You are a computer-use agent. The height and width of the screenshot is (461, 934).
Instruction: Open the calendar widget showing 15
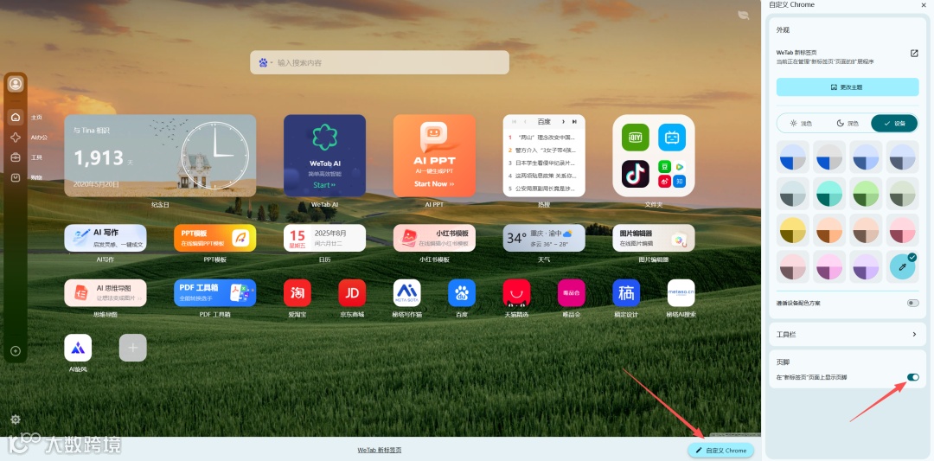[x=324, y=238]
